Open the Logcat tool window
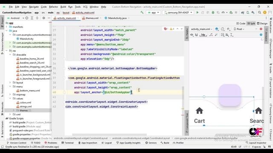The width and height of the screenshot is (273, 153). click(107, 143)
